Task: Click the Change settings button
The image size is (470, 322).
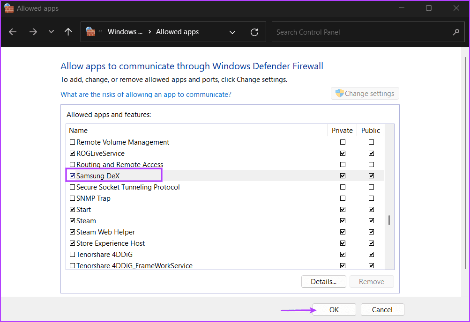Action: pos(365,93)
